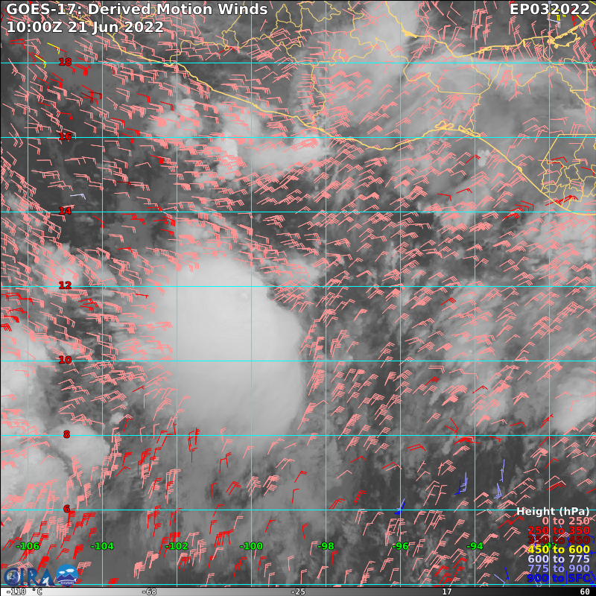Click the longitude label '-98'

326,546
